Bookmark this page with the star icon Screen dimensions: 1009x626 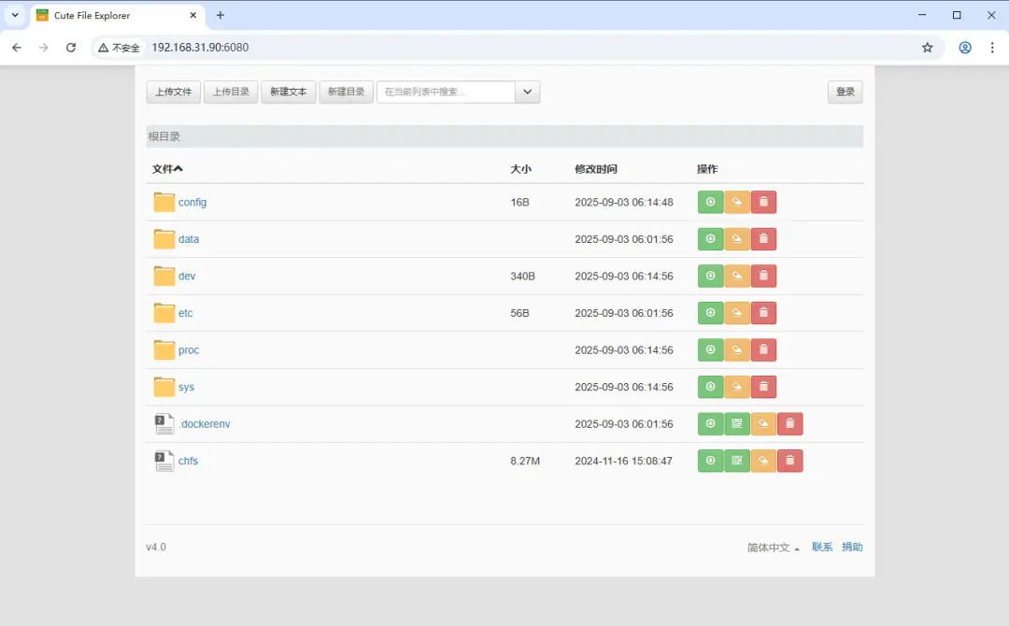click(927, 48)
